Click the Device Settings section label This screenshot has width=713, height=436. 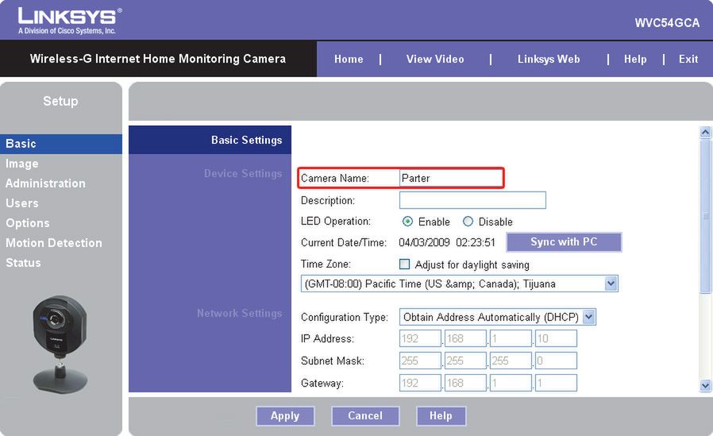(243, 173)
